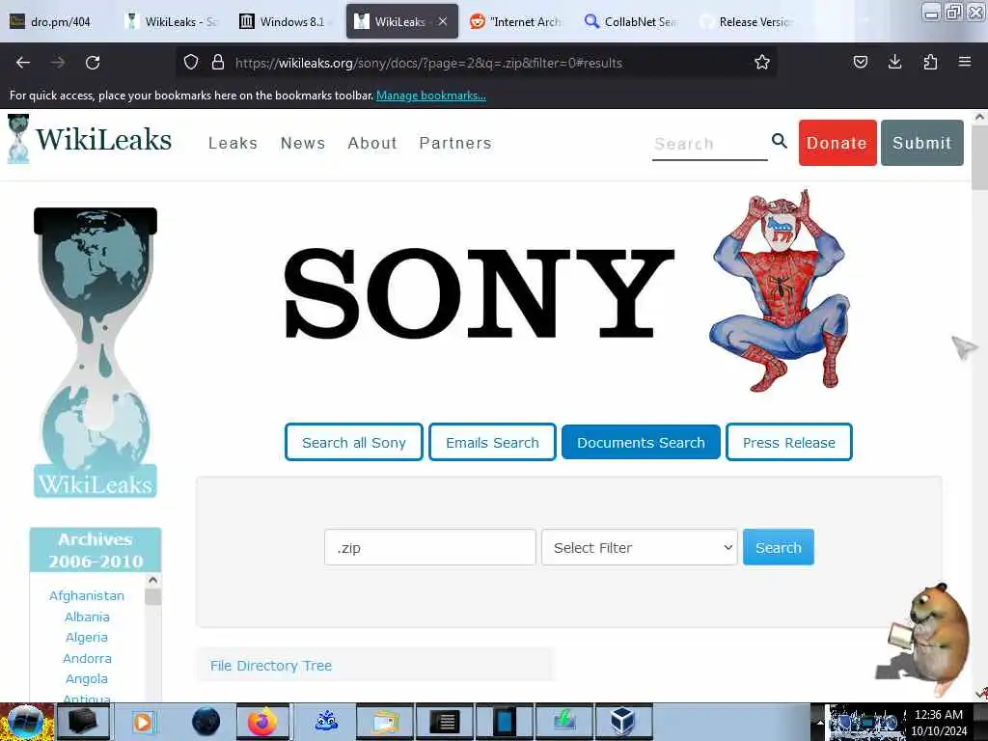Click the .zip query input field

tap(429, 547)
